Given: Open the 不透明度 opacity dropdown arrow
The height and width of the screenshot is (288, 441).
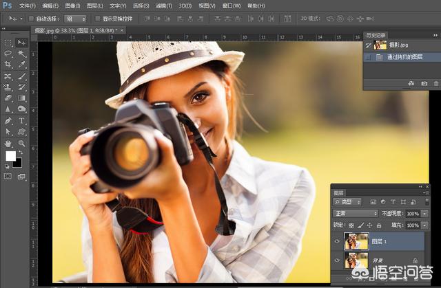Looking at the screenshot, I should coord(424,214).
